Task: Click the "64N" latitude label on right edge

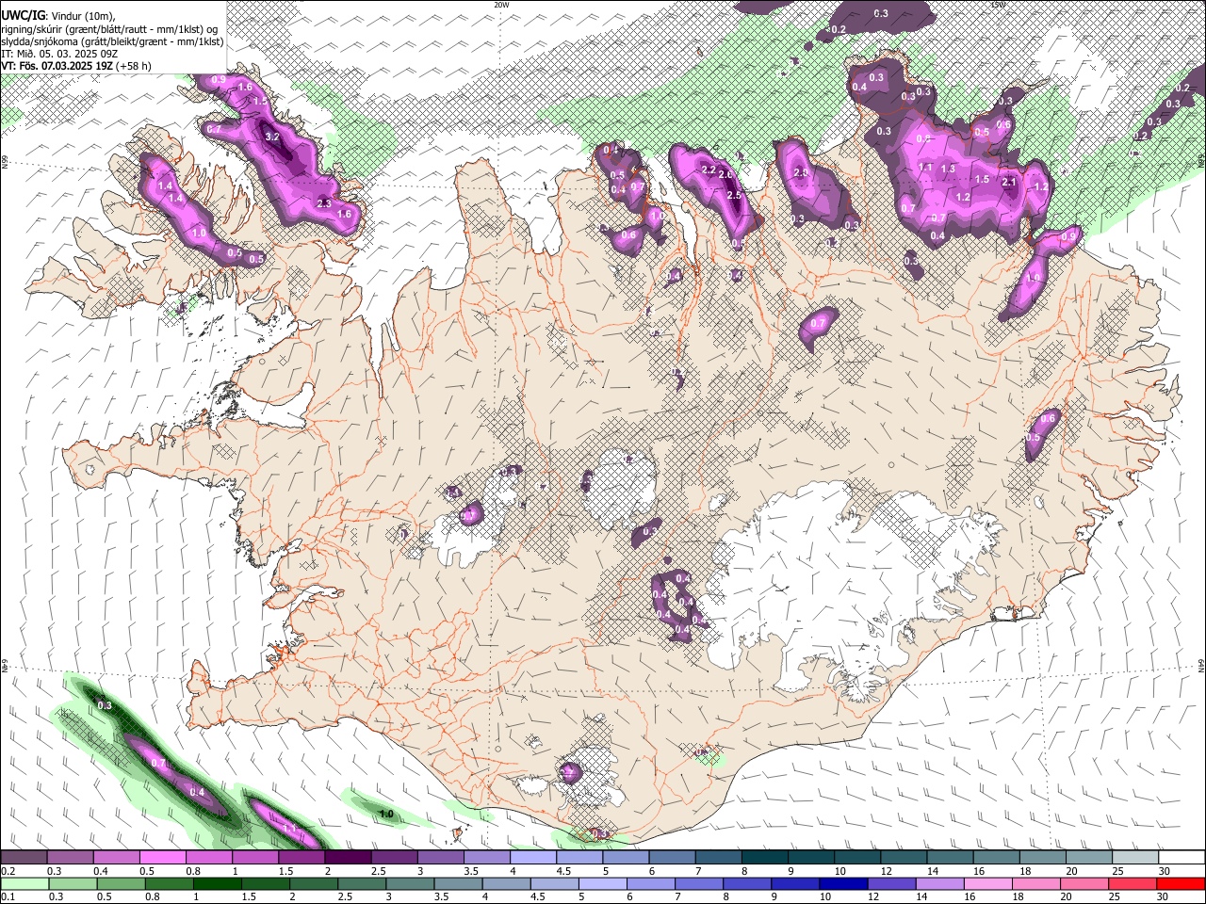Action: (1201, 665)
